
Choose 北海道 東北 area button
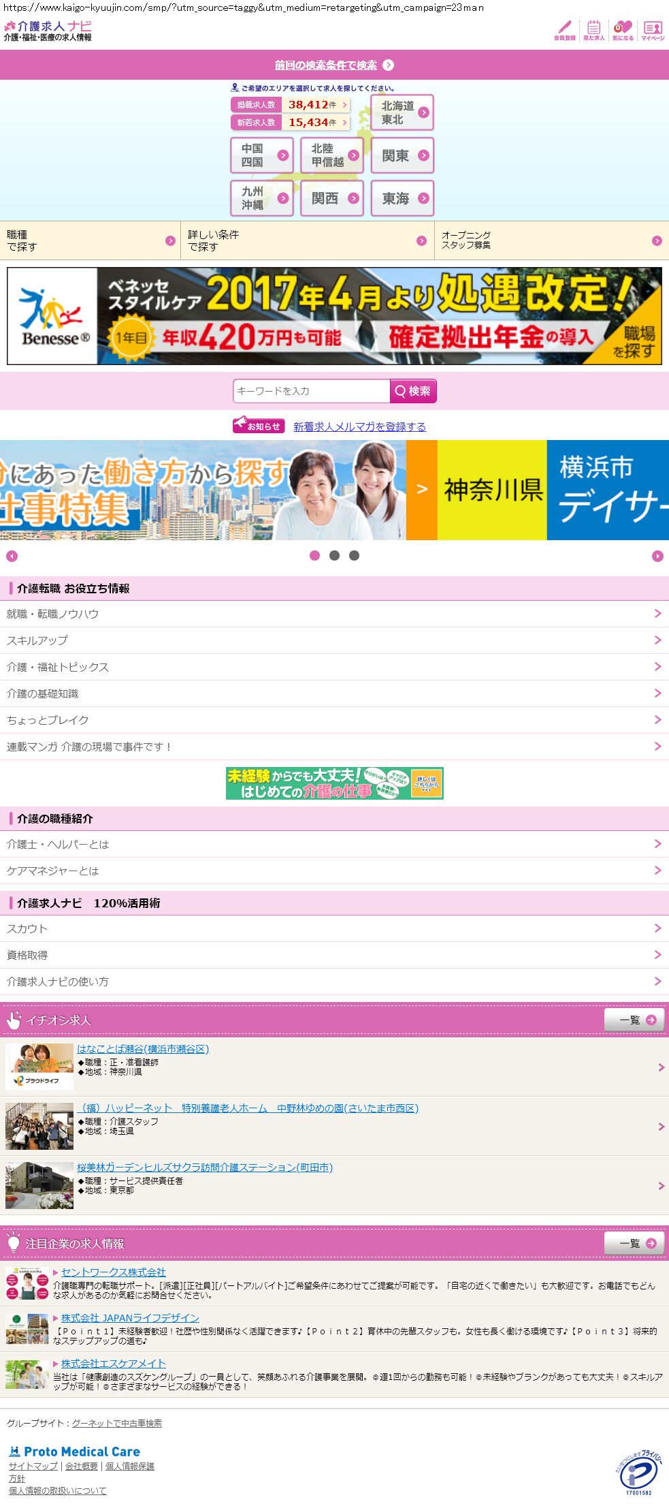coord(402,112)
